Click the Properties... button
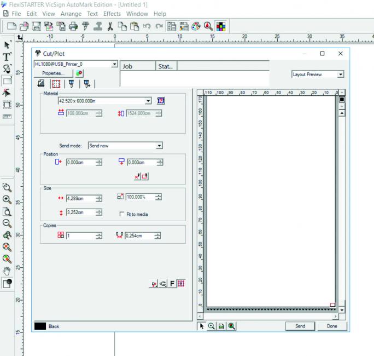Viewport: 374px width, 356px height. 53,73
